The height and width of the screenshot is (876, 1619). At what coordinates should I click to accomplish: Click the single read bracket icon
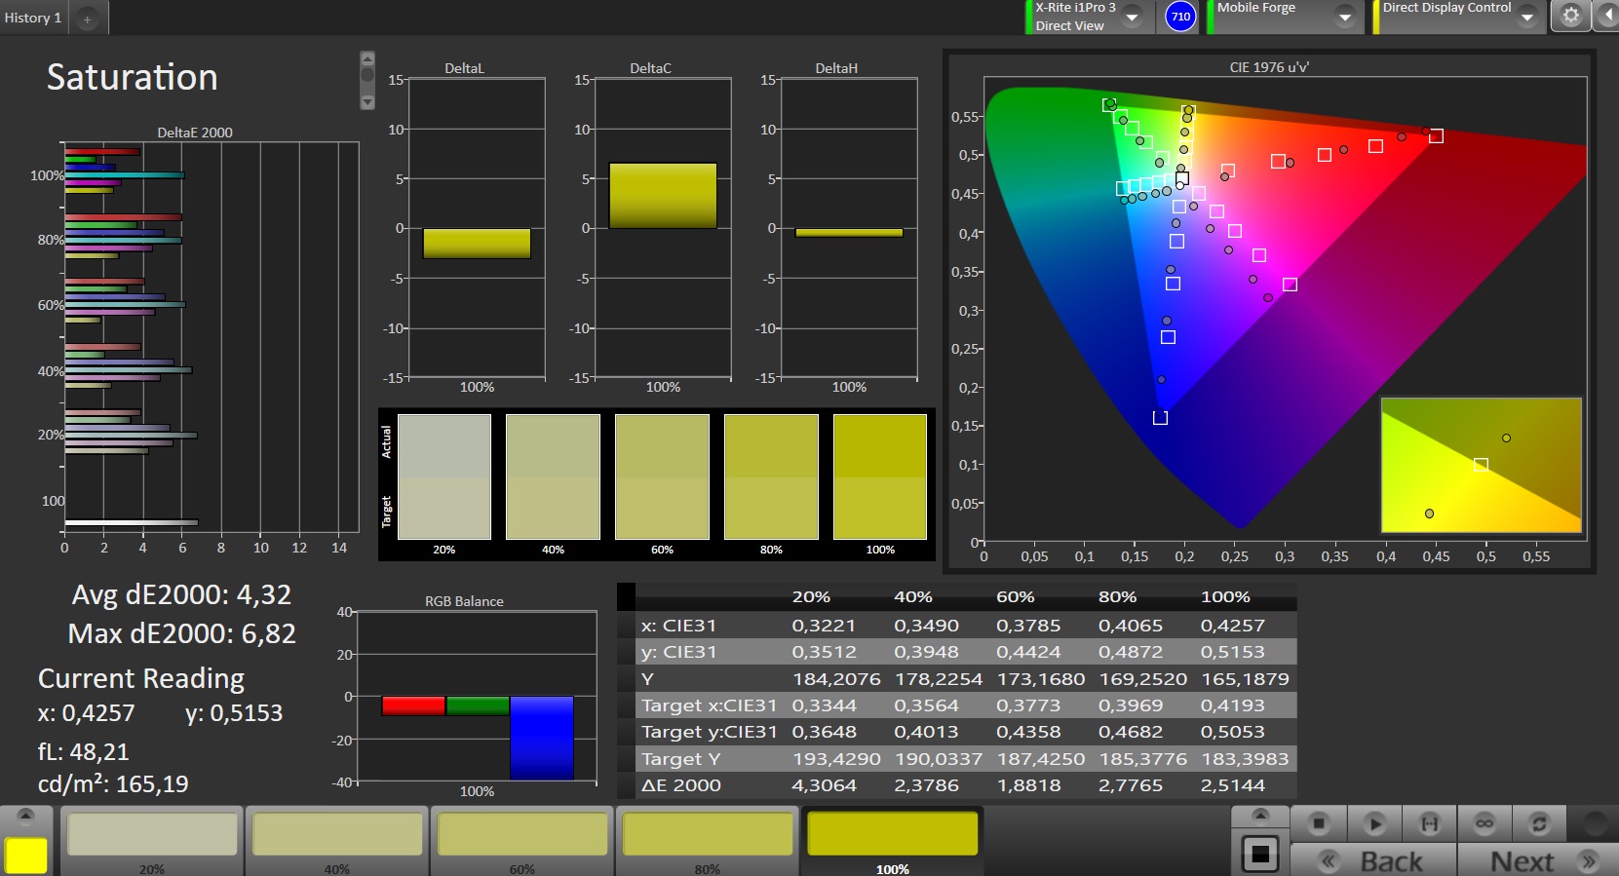point(1429,824)
